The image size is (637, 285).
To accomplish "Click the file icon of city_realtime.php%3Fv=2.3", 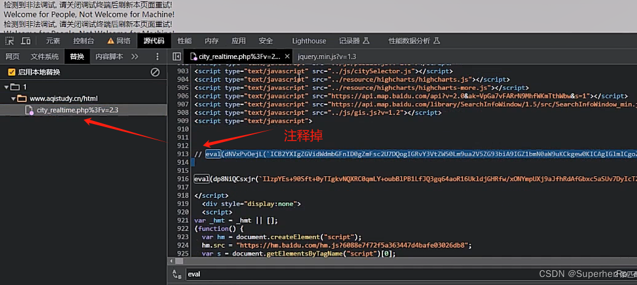I will coord(29,109).
